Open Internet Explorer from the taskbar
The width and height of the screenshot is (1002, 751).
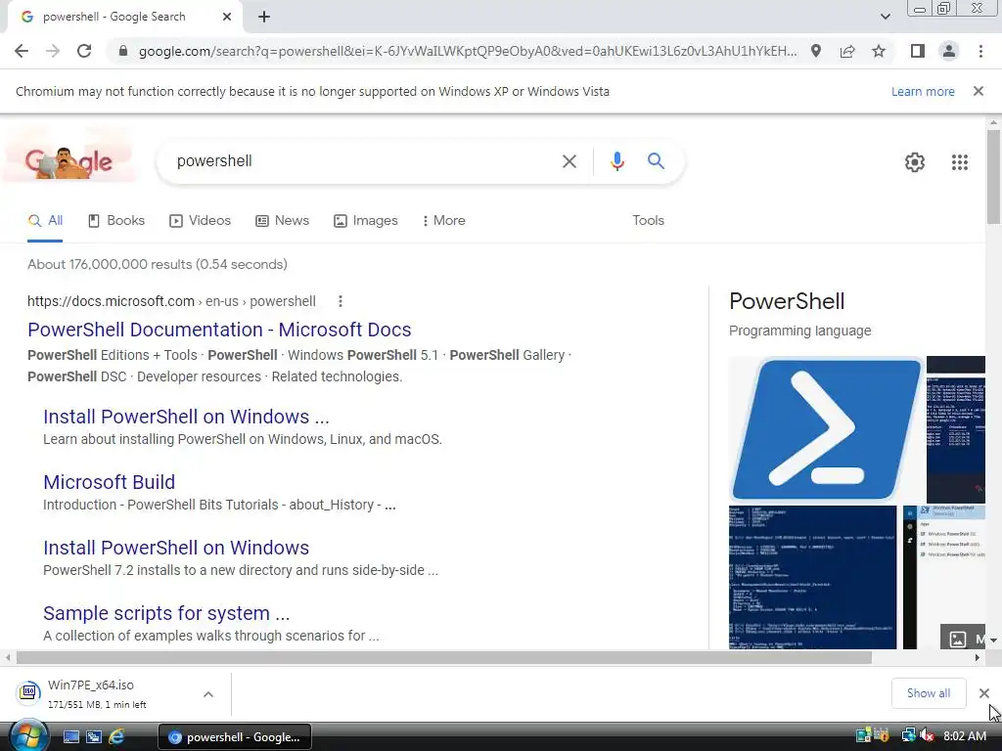pyautogui.click(x=116, y=737)
